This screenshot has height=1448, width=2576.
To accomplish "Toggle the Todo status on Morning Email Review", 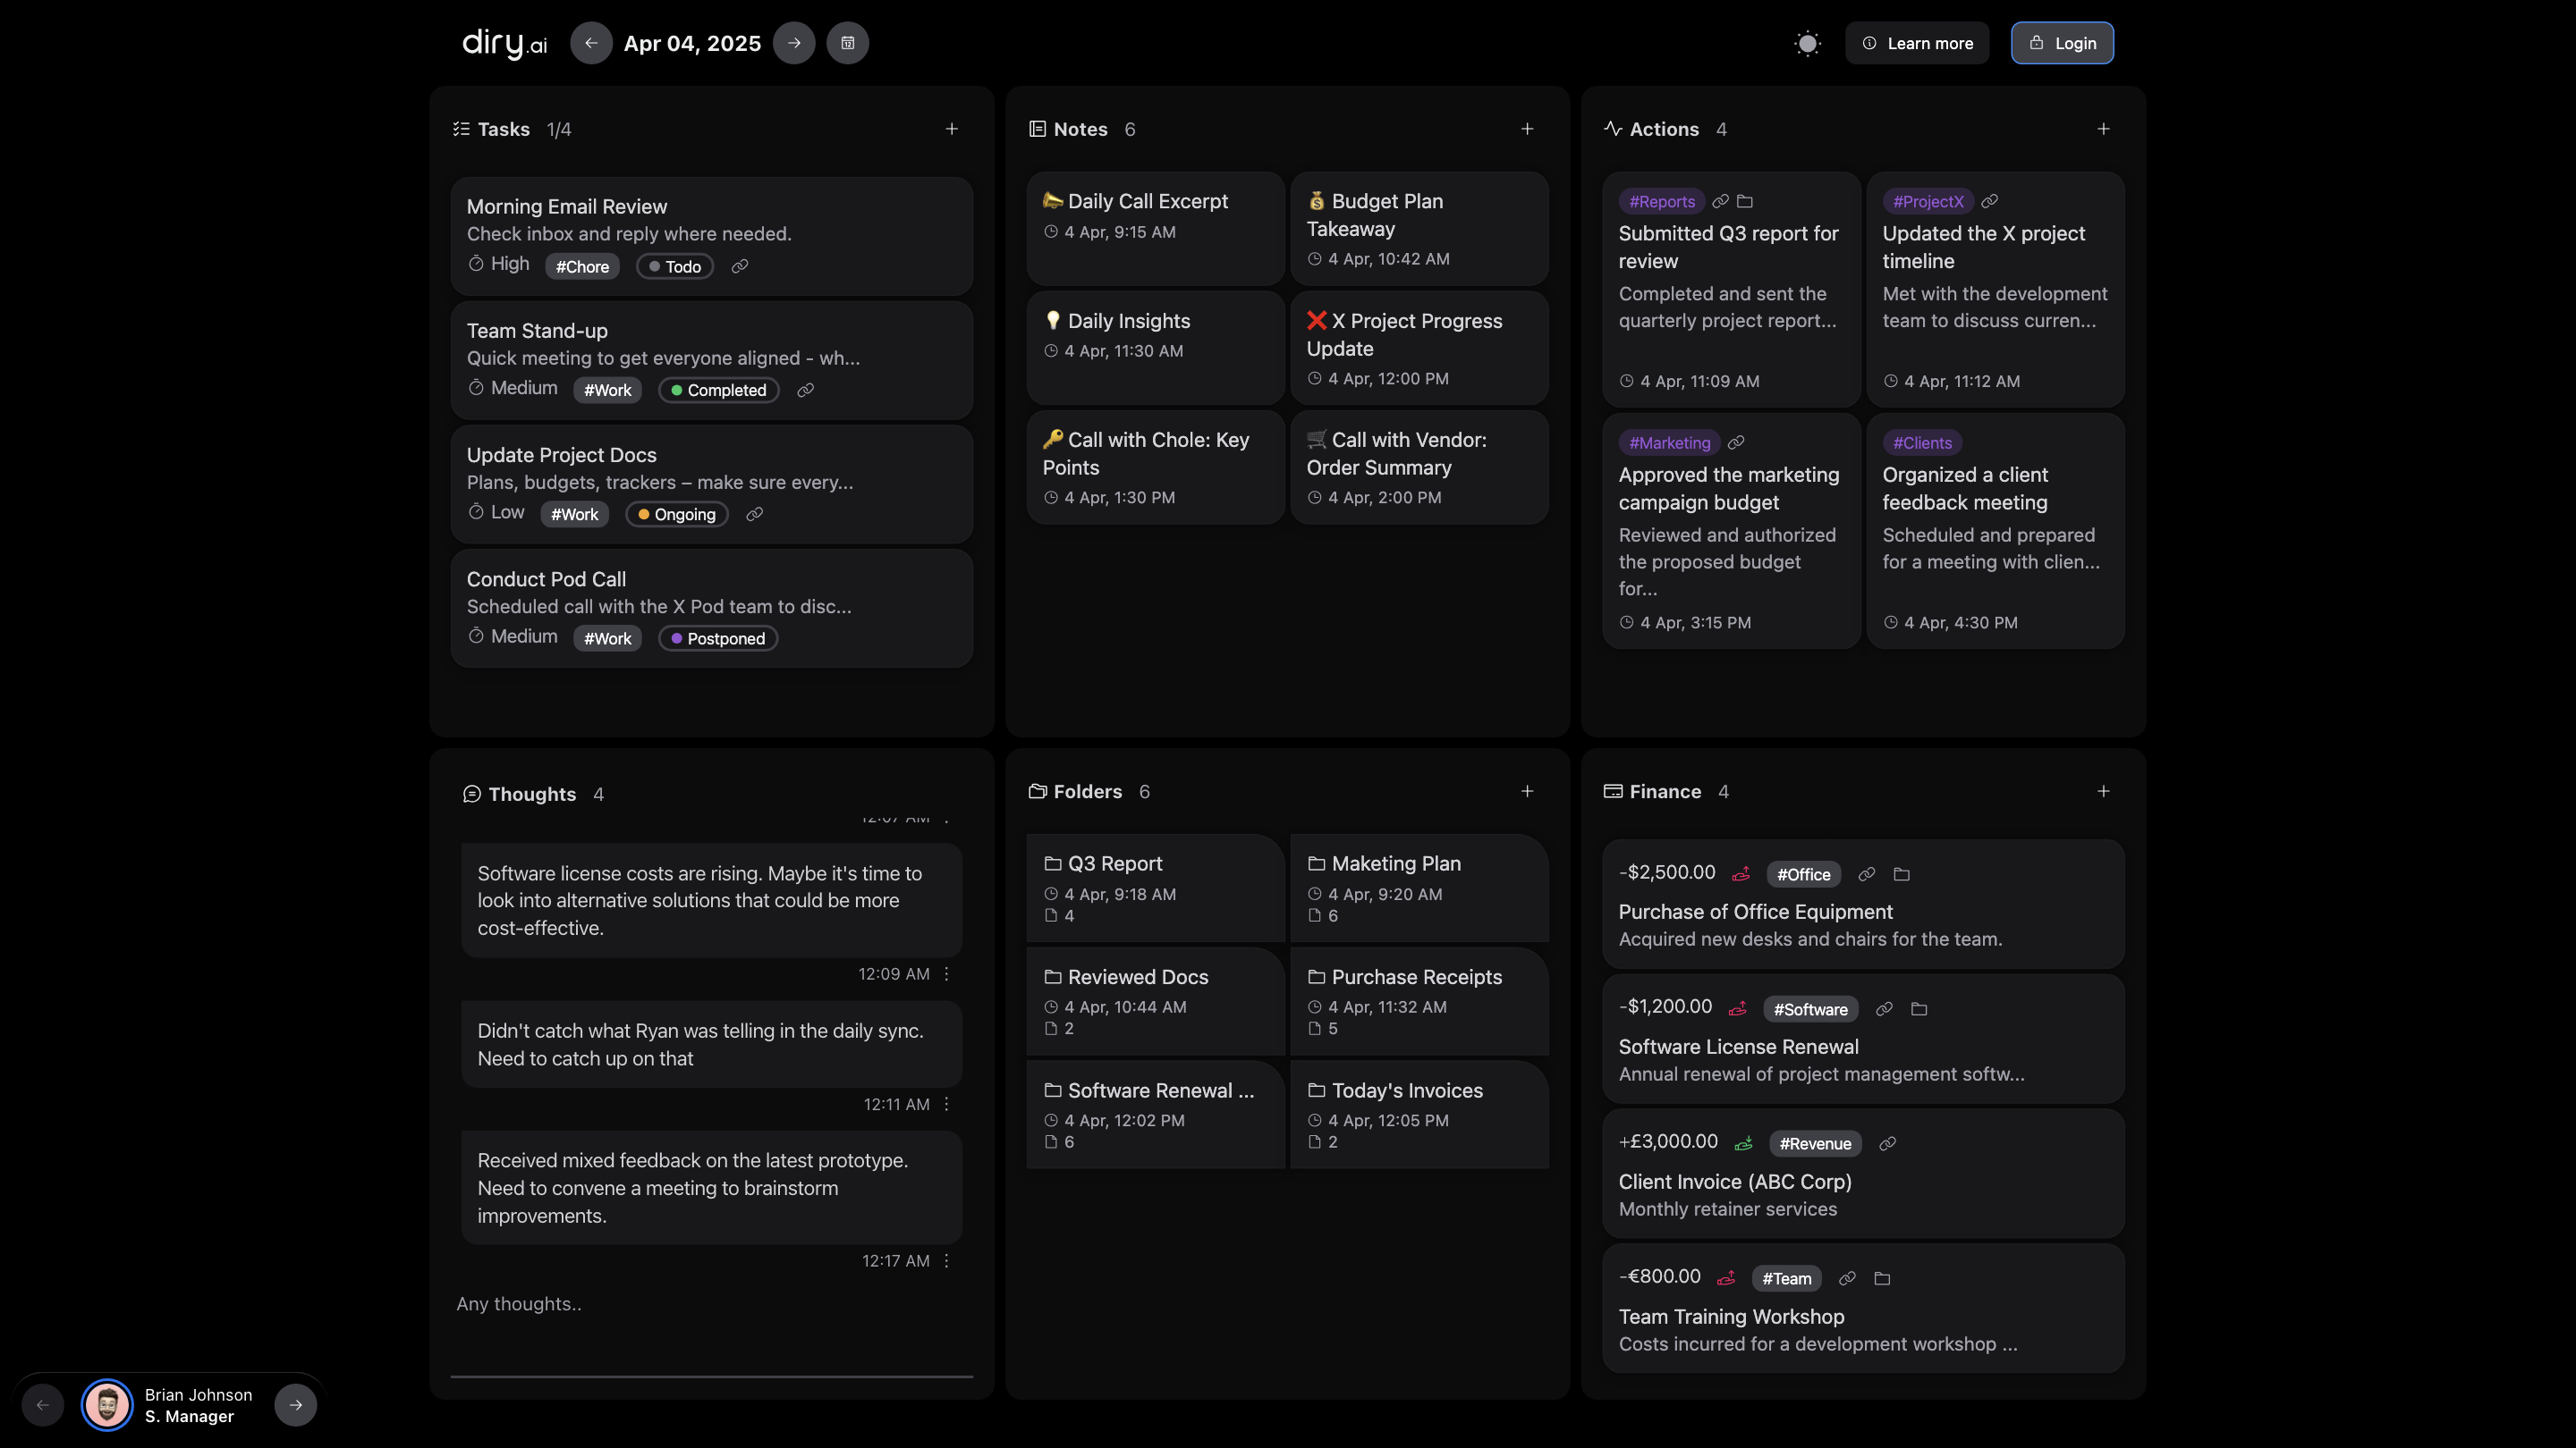I will (x=675, y=267).
